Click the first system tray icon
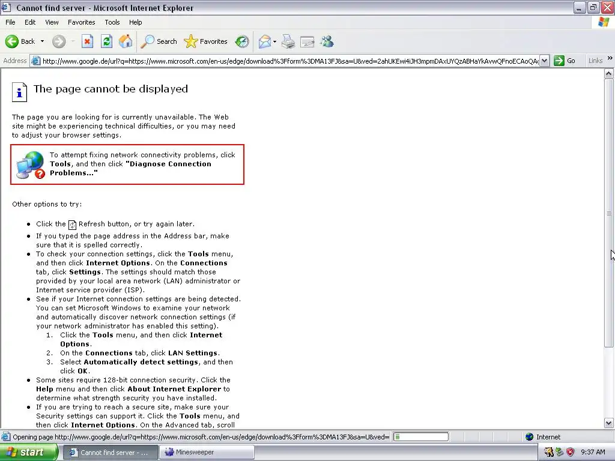 coord(548,452)
